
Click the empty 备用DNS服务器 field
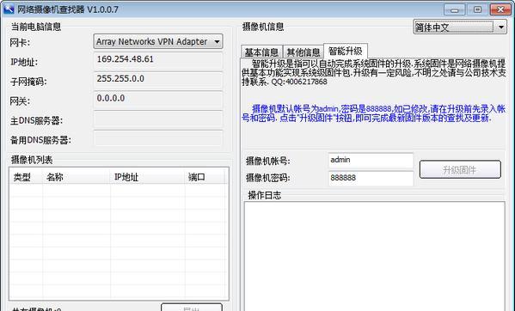click(158, 138)
